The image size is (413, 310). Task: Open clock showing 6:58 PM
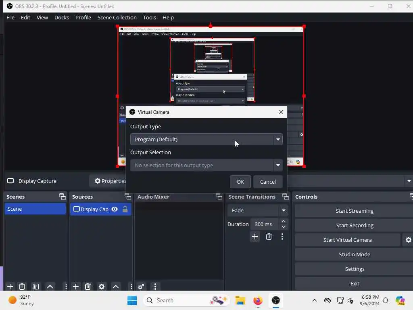coord(370,300)
